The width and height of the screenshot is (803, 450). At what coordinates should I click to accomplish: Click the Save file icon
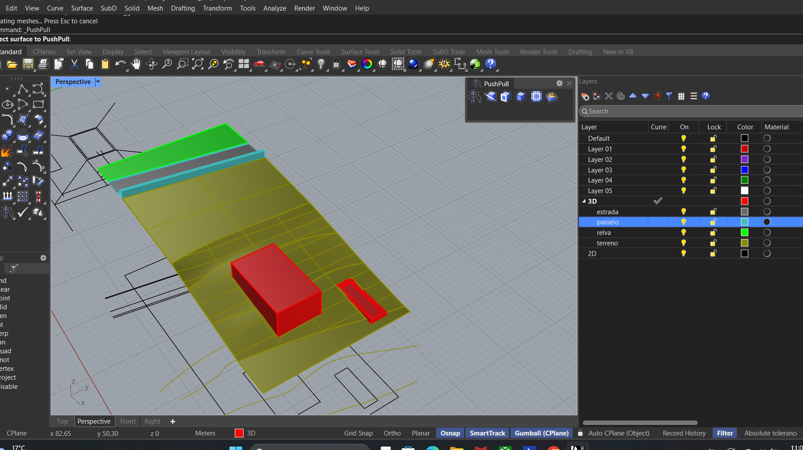28,64
